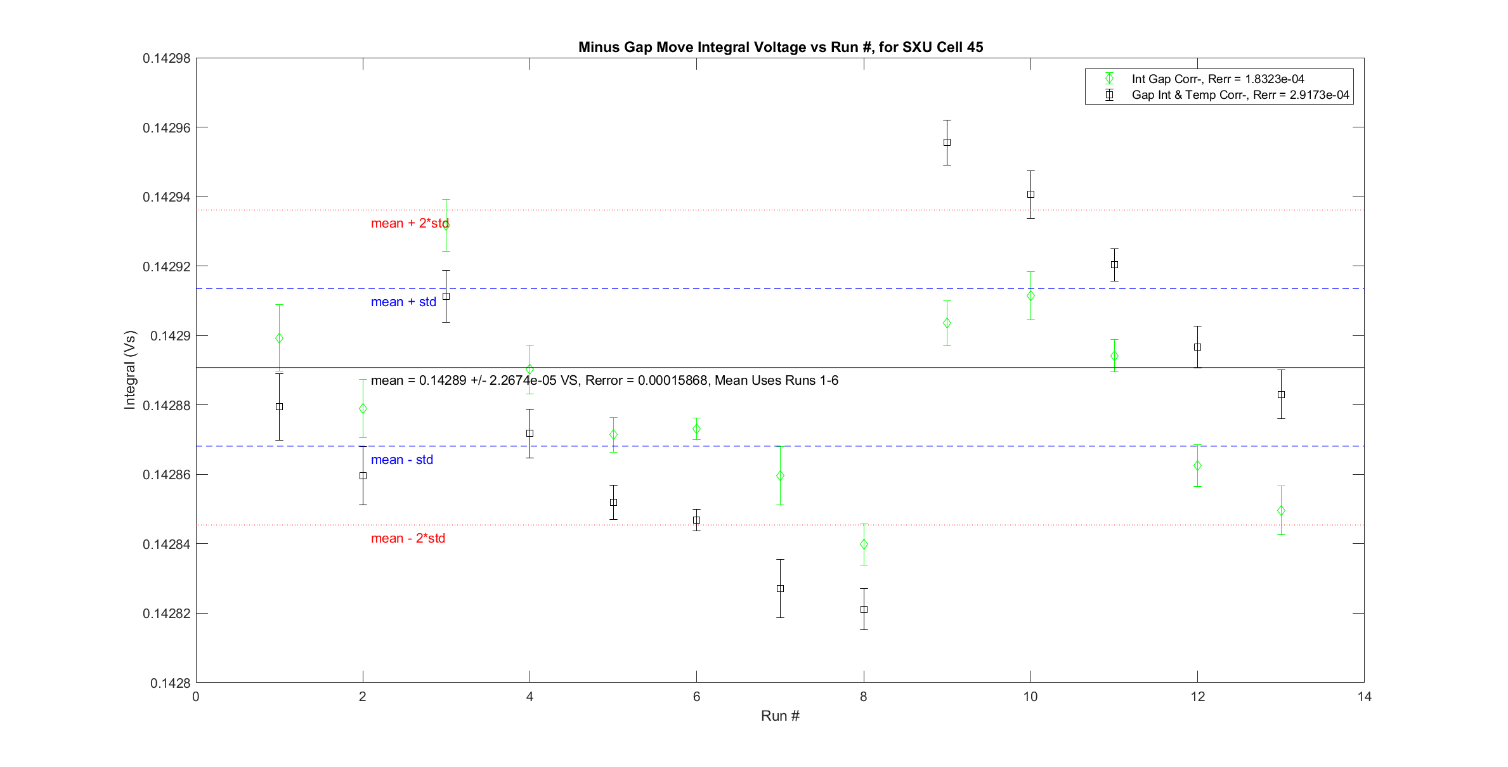Click black square marker at run 7
The width and height of the screenshot is (1508, 767).
click(780, 588)
